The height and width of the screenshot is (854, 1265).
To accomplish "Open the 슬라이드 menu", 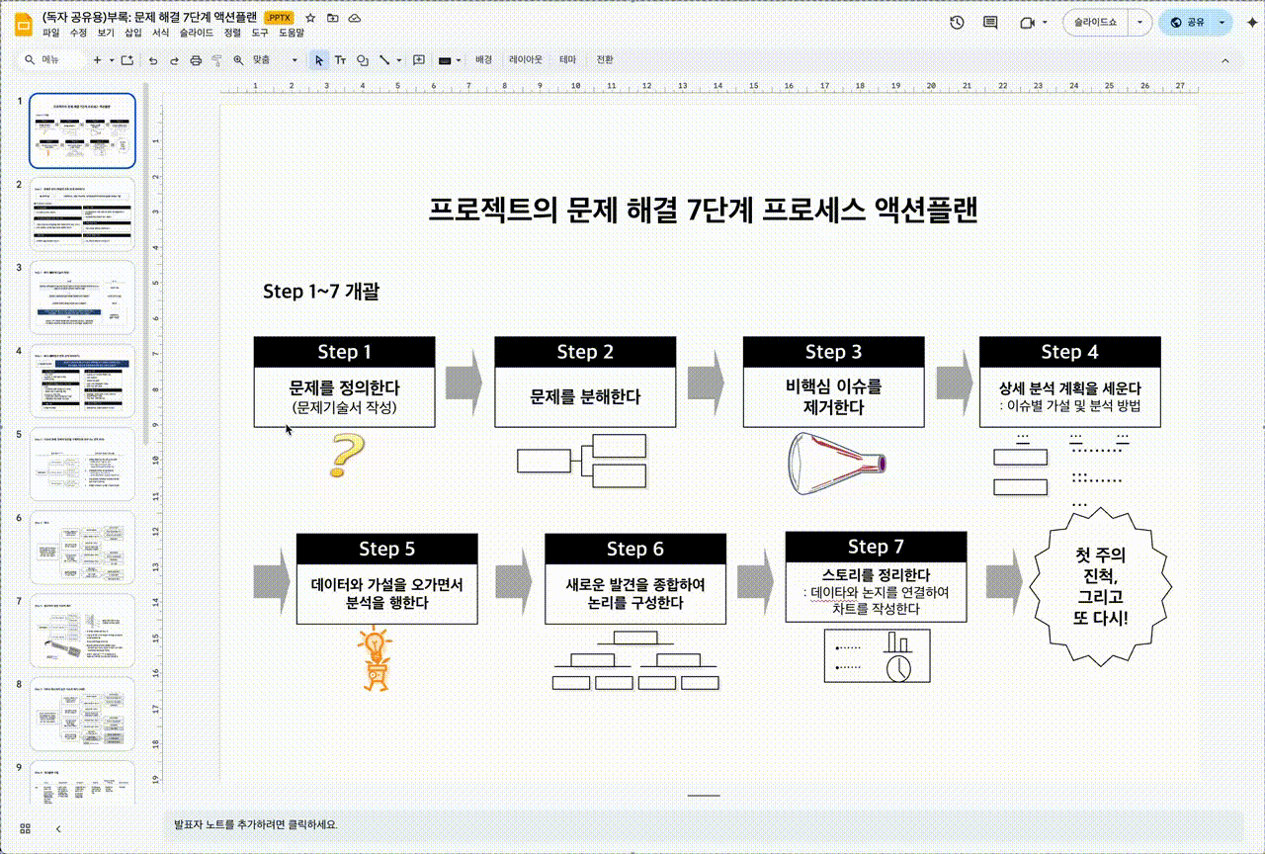I will (x=196, y=33).
